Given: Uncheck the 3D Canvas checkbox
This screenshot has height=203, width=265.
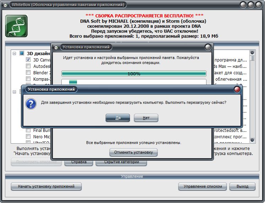Looking at the screenshot, I should coord(28,60).
